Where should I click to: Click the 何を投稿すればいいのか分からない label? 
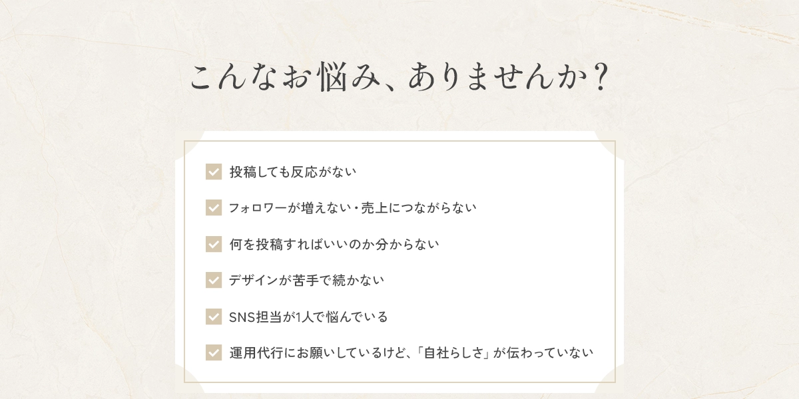coord(334,244)
